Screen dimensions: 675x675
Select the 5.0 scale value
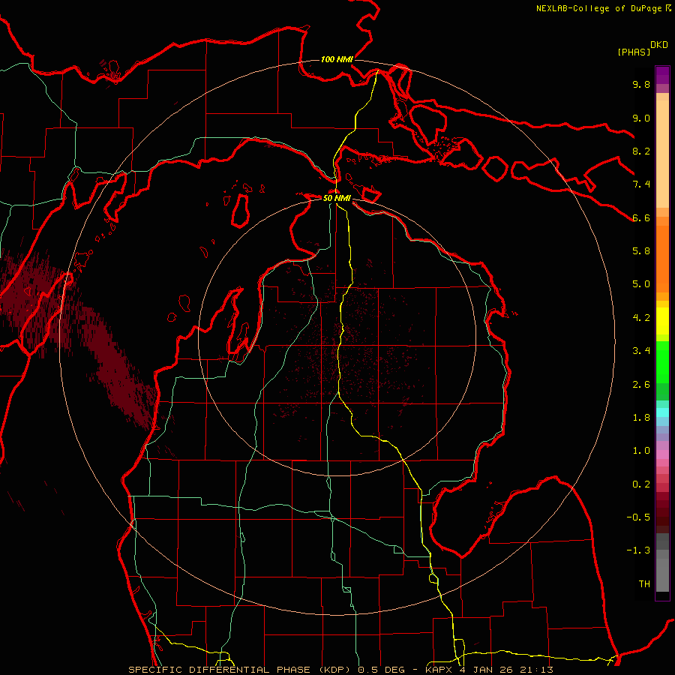(x=641, y=284)
